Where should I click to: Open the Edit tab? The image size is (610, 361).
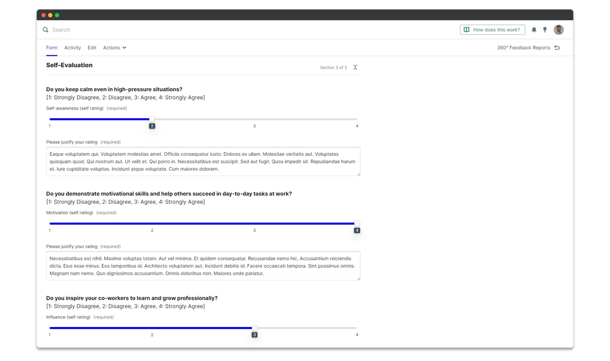point(92,47)
